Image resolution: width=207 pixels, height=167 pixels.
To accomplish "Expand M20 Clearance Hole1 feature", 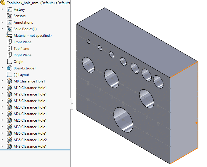I will coord(2,107).
